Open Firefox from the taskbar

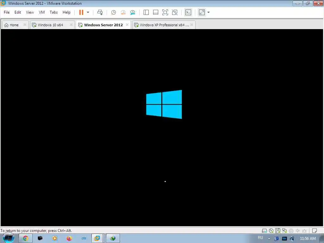(69, 239)
